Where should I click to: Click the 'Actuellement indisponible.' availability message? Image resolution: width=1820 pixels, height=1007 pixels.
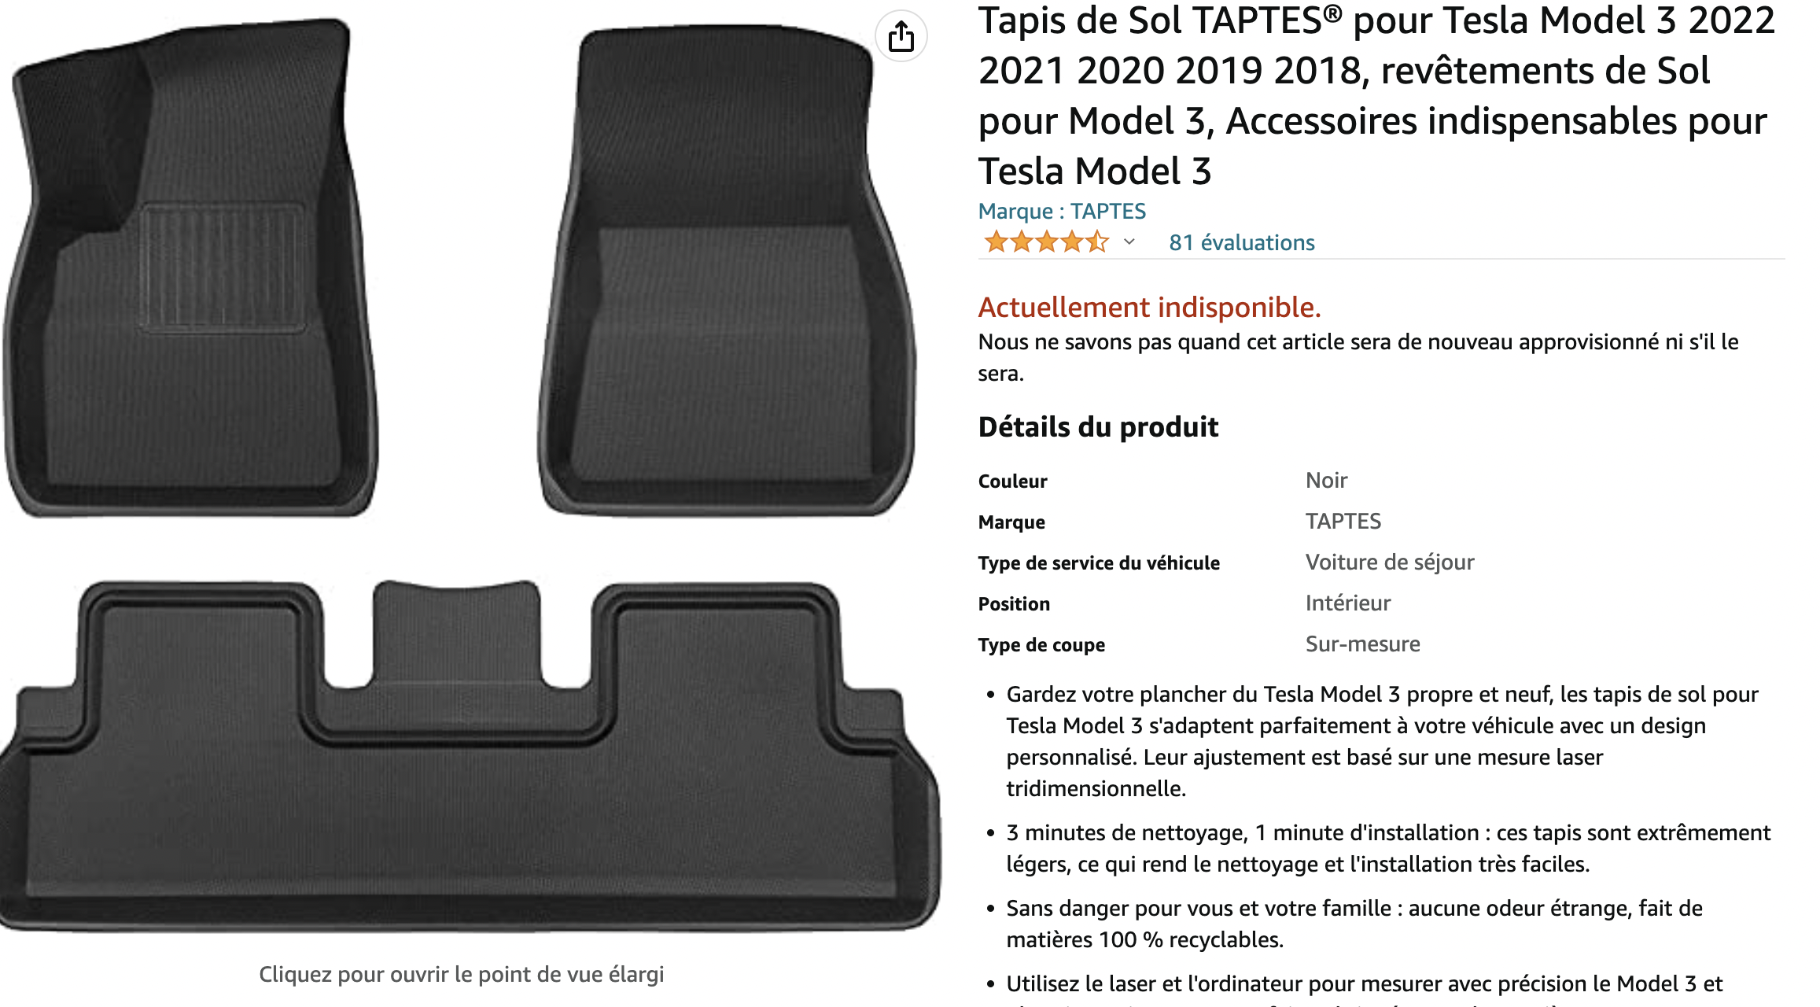click(x=1149, y=307)
